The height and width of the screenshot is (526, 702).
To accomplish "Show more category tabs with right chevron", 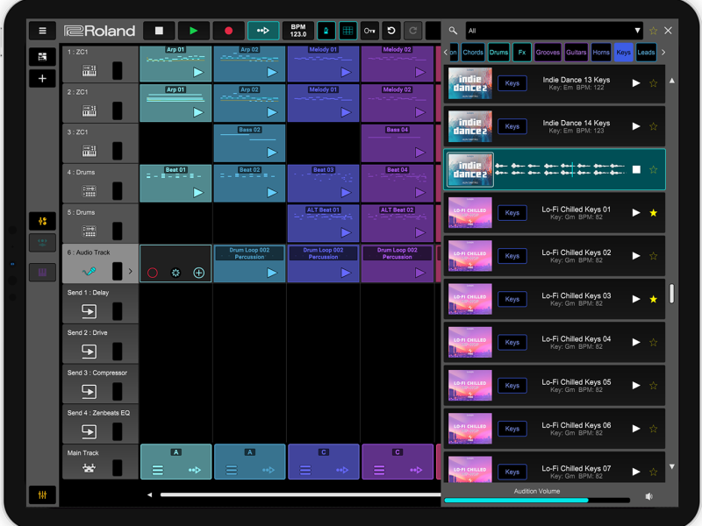I will [x=663, y=53].
